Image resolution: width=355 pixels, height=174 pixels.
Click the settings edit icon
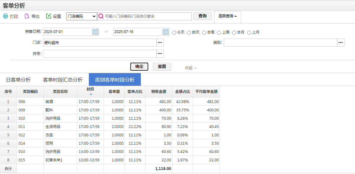pos(49,16)
